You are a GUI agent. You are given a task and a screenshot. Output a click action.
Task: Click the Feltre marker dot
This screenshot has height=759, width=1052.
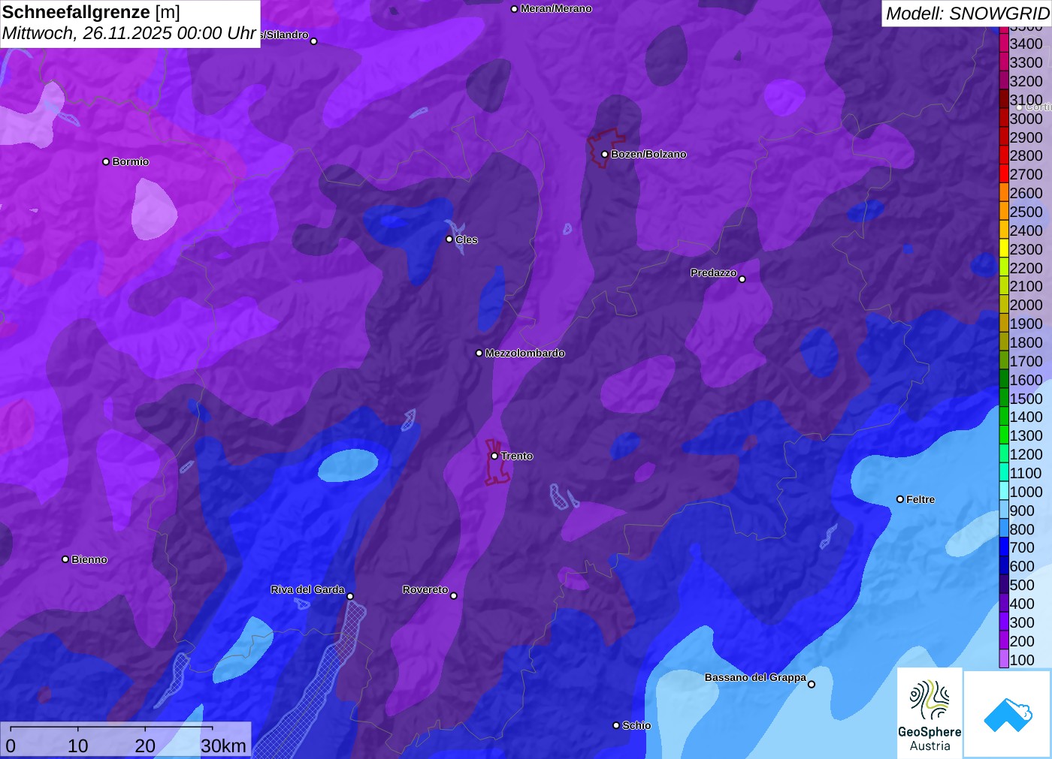click(x=900, y=499)
